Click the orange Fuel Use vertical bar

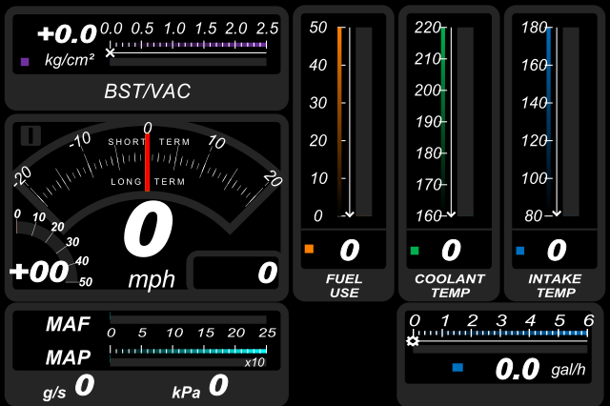click(x=339, y=121)
